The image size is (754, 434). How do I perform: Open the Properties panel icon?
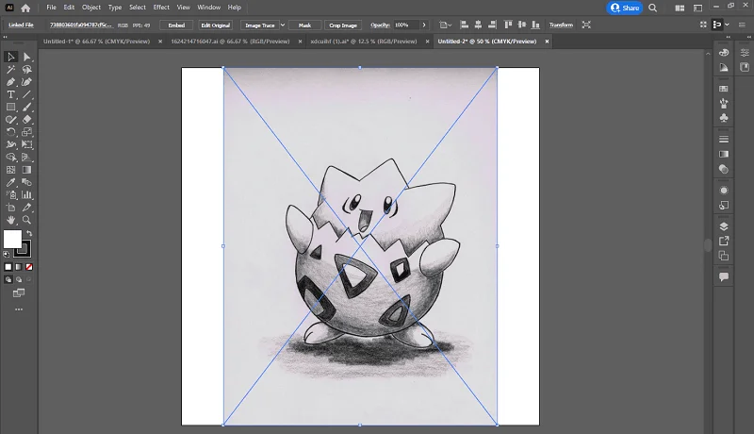coord(745,53)
